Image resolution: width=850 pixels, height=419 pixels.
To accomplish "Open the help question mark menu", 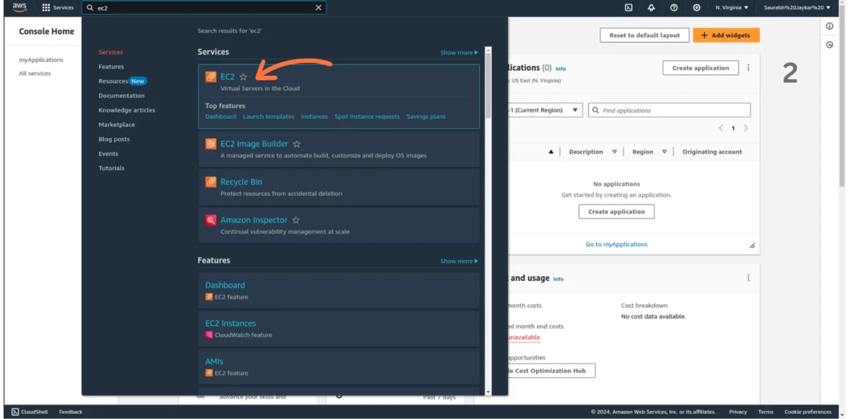I will tap(674, 7).
